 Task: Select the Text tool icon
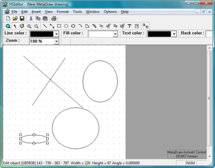point(129,26)
